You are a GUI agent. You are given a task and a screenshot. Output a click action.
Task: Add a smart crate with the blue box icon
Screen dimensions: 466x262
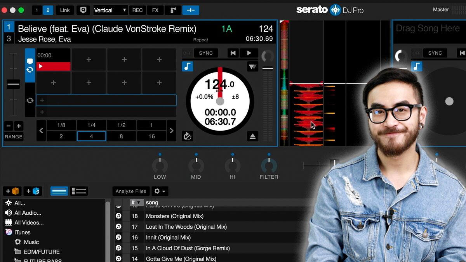(33, 191)
